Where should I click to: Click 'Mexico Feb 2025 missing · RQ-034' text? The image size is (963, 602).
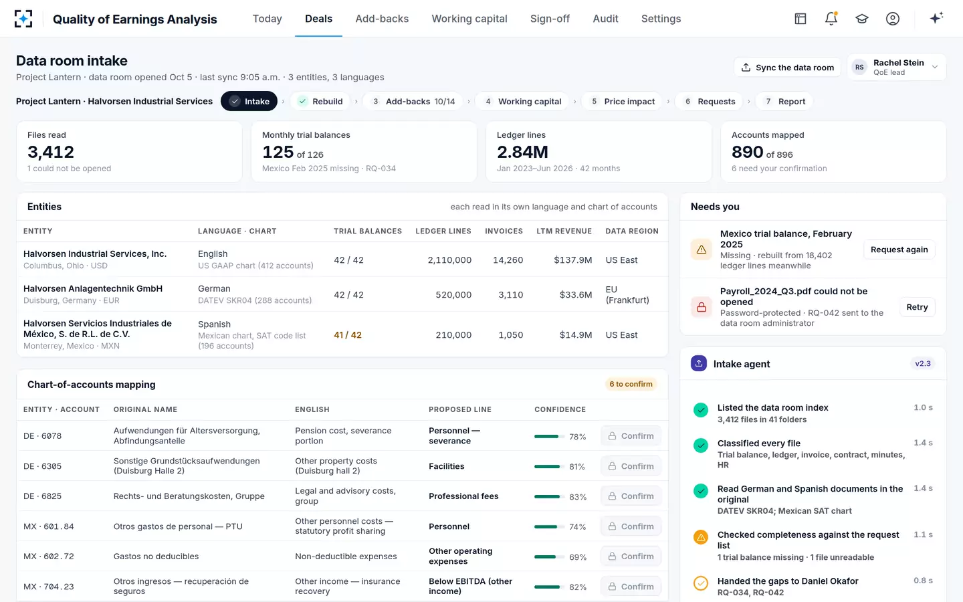click(x=329, y=169)
